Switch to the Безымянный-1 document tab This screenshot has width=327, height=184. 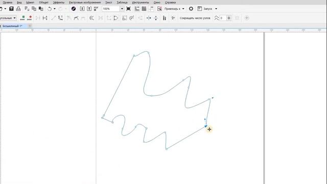pyautogui.click(x=12, y=26)
